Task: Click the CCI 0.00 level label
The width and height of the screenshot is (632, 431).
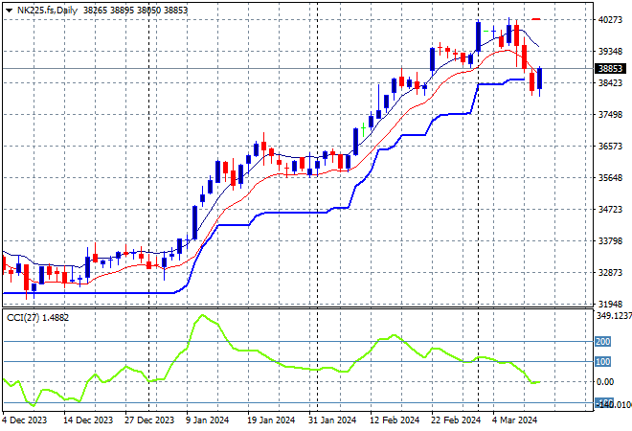Action: click(606, 382)
